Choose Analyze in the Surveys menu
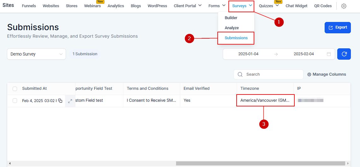 coord(232,28)
